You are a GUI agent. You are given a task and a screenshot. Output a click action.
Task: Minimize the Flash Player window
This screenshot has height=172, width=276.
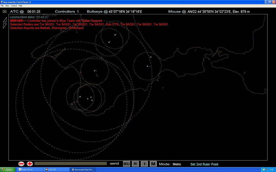click(266, 2)
